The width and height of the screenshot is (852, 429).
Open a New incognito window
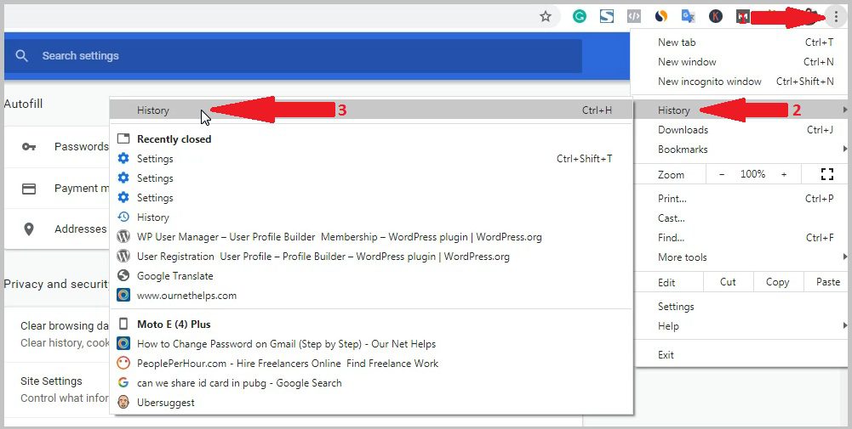coord(740,82)
